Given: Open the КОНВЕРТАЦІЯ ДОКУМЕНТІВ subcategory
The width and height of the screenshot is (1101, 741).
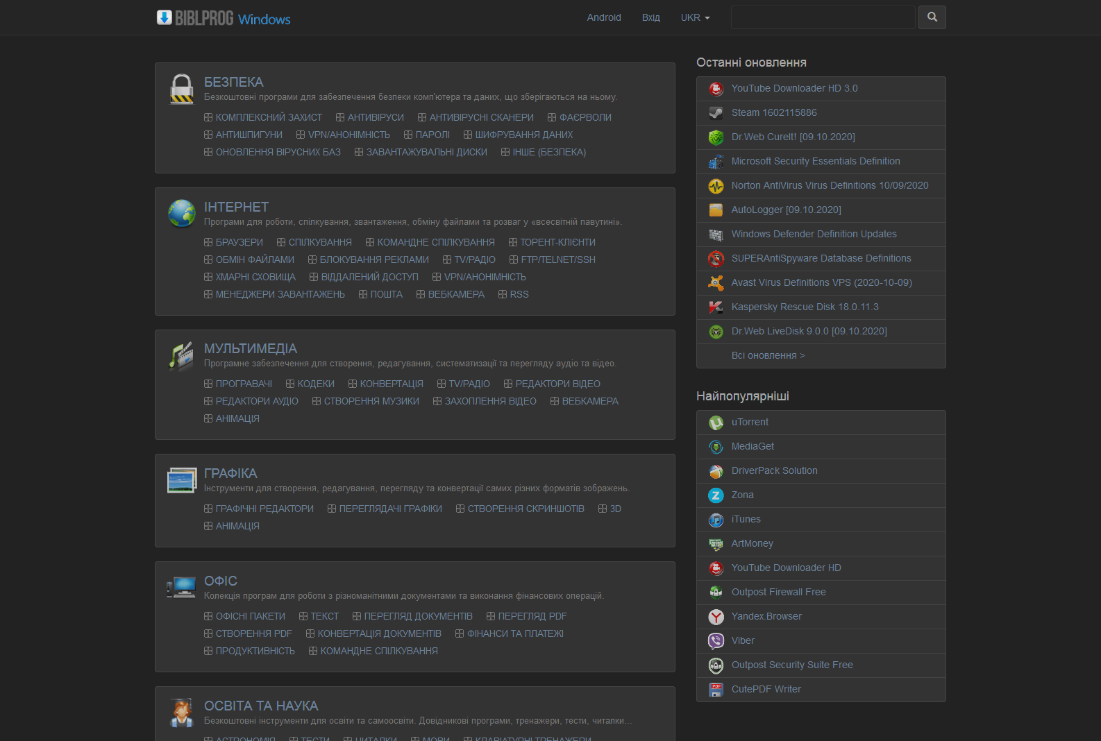Looking at the screenshot, I should click(x=380, y=633).
